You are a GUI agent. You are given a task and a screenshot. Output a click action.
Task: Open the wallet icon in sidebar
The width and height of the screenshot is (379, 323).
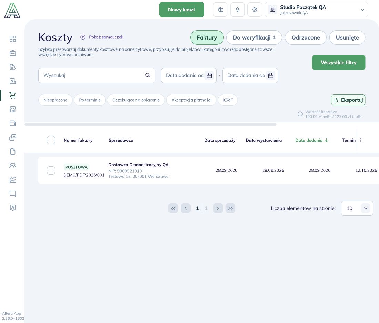(12, 123)
